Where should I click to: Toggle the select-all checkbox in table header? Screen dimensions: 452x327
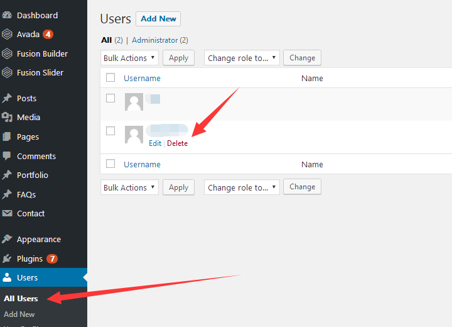110,78
